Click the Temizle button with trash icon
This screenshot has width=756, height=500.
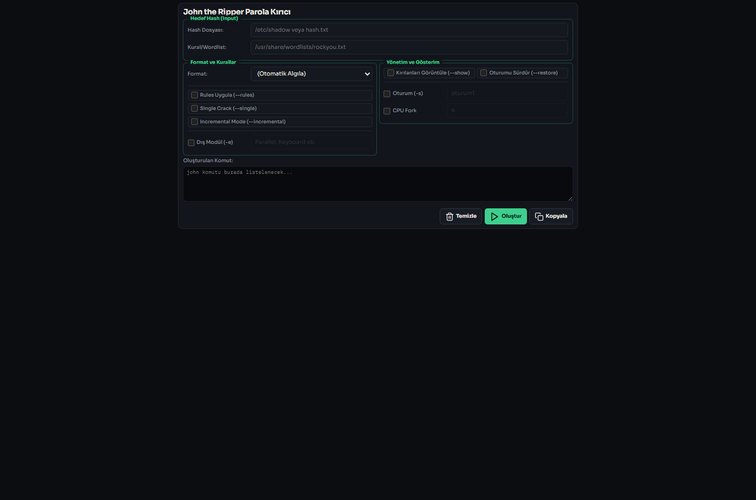(x=461, y=216)
